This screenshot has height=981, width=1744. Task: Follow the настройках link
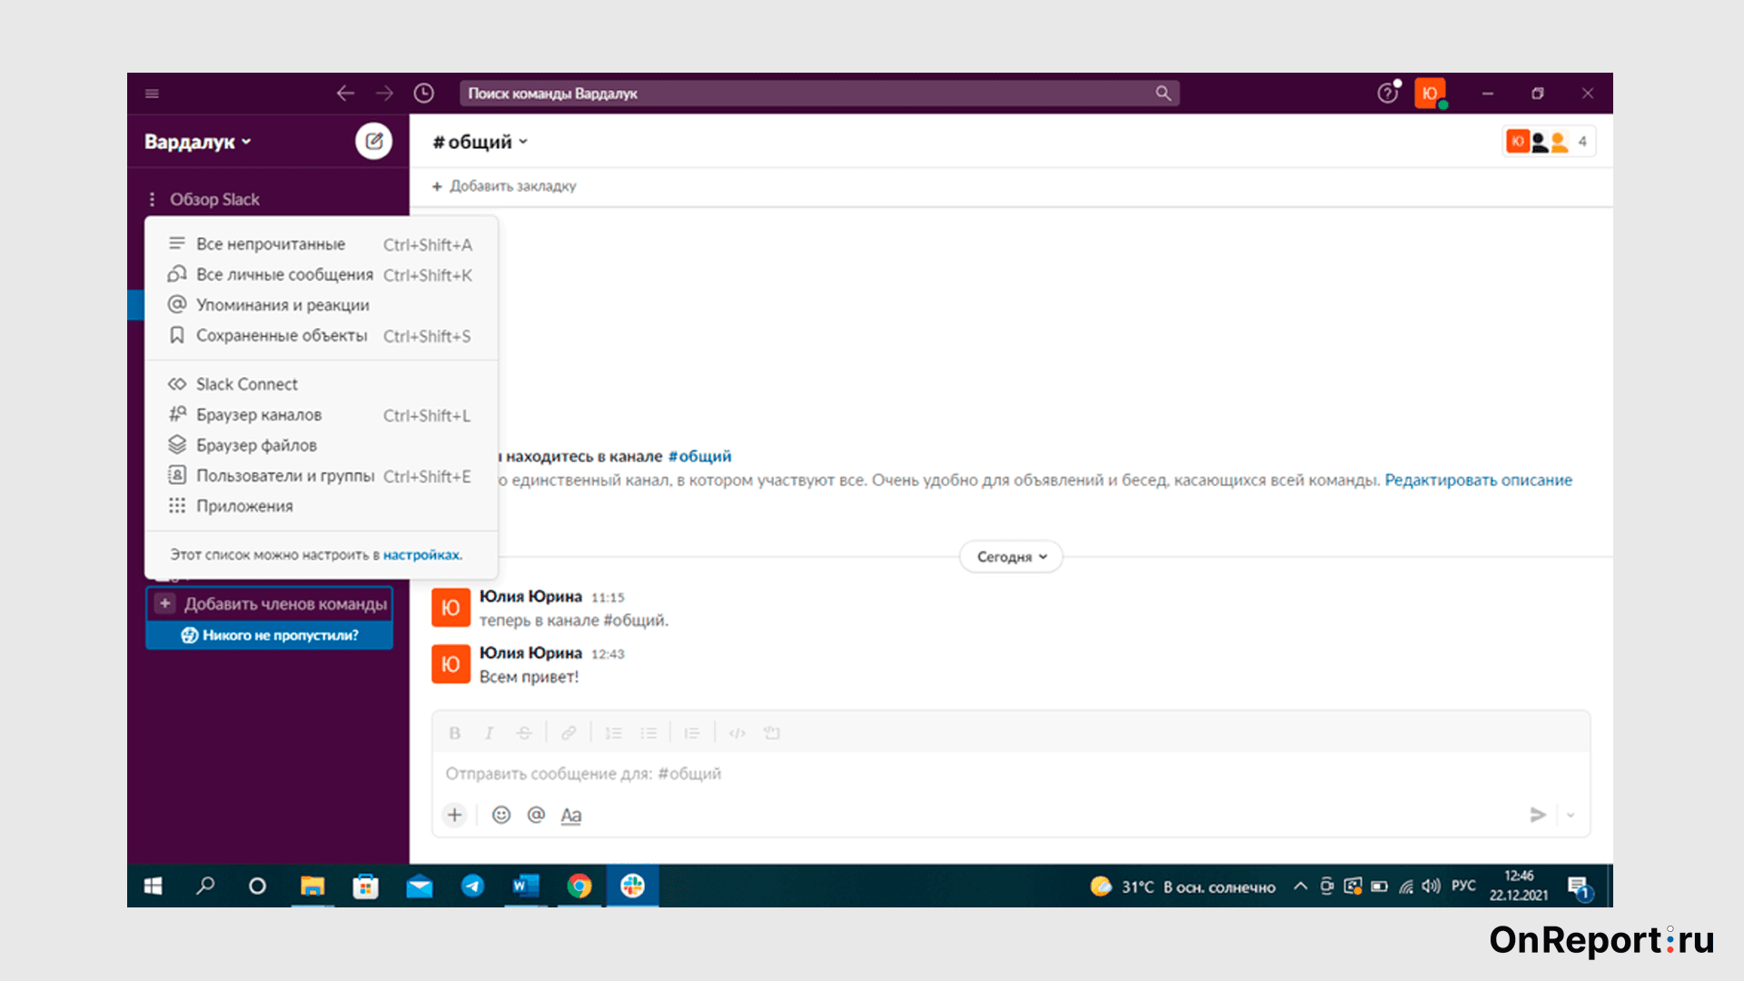click(422, 555)
